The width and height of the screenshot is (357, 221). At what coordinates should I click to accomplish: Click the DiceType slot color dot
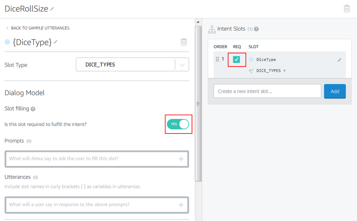coord(251,59)
